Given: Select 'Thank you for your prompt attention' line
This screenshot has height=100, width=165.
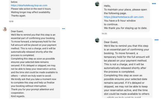Looking at the screenshot, I should 32,89.
